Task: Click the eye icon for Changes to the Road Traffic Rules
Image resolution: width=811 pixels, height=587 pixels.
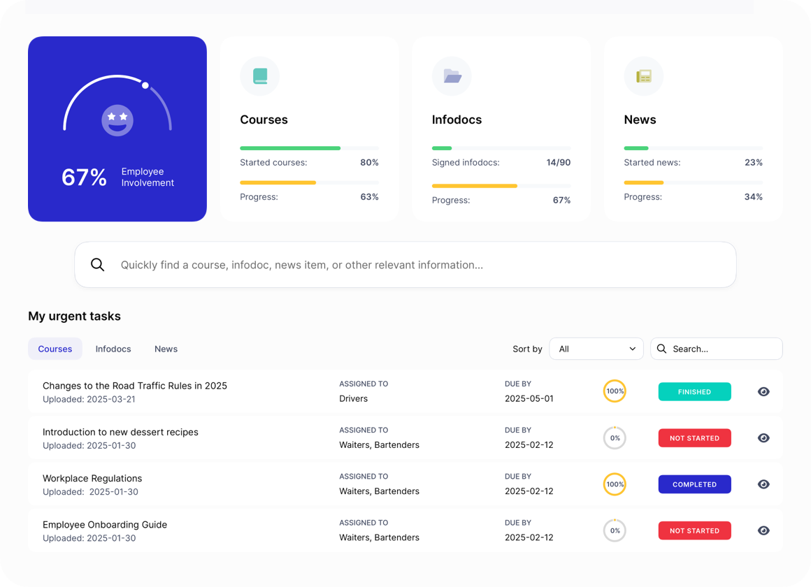Action: pos(763,392)
